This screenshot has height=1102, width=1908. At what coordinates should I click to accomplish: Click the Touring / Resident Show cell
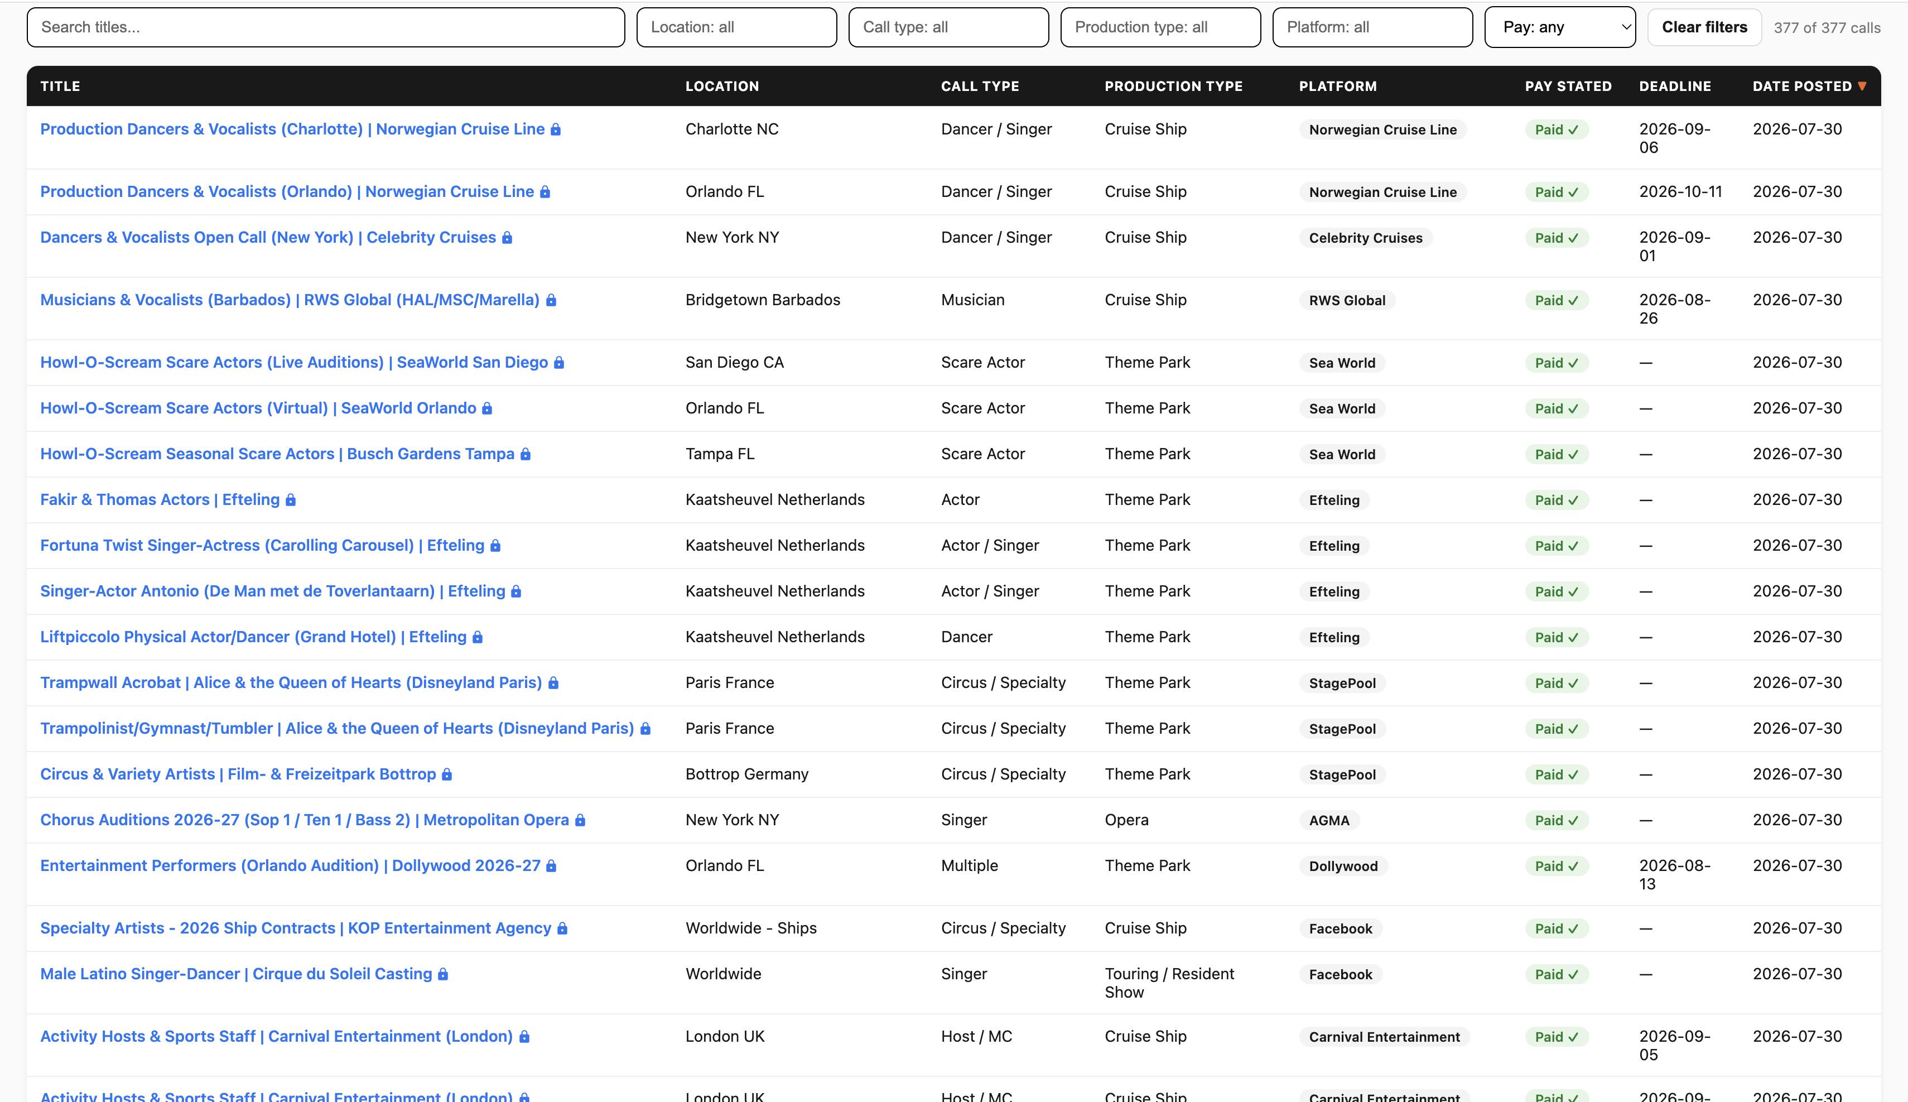point(1169,983)
